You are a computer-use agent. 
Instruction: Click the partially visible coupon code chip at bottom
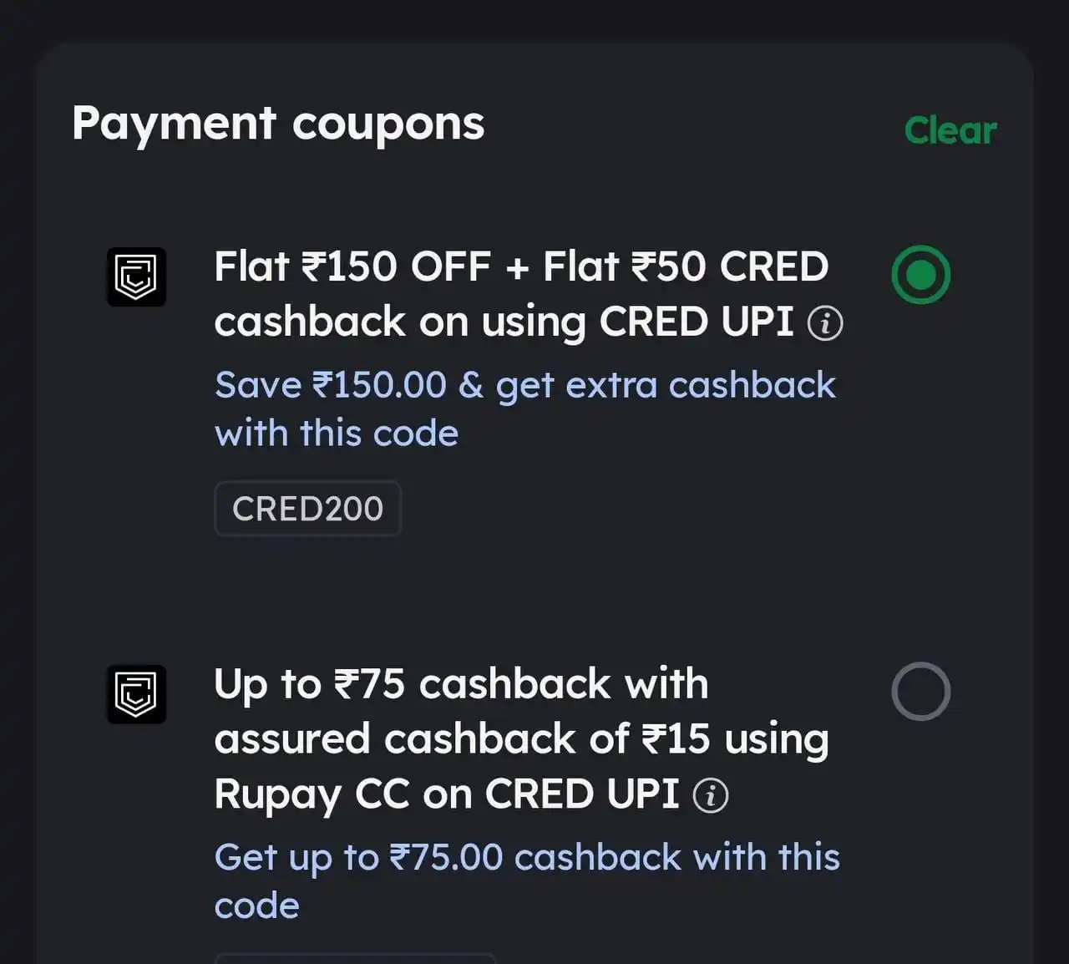tap(355, 958)
